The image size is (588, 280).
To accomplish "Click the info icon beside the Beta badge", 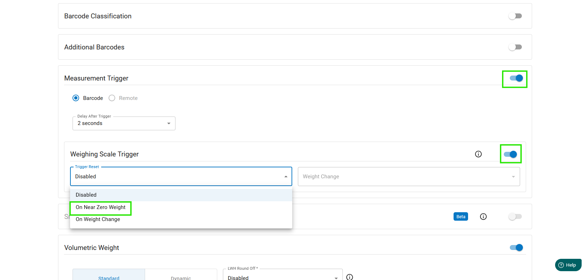I will coord(483,216).
